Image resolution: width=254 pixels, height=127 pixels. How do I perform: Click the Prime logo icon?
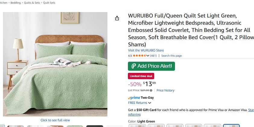click(x=134, y=98)
